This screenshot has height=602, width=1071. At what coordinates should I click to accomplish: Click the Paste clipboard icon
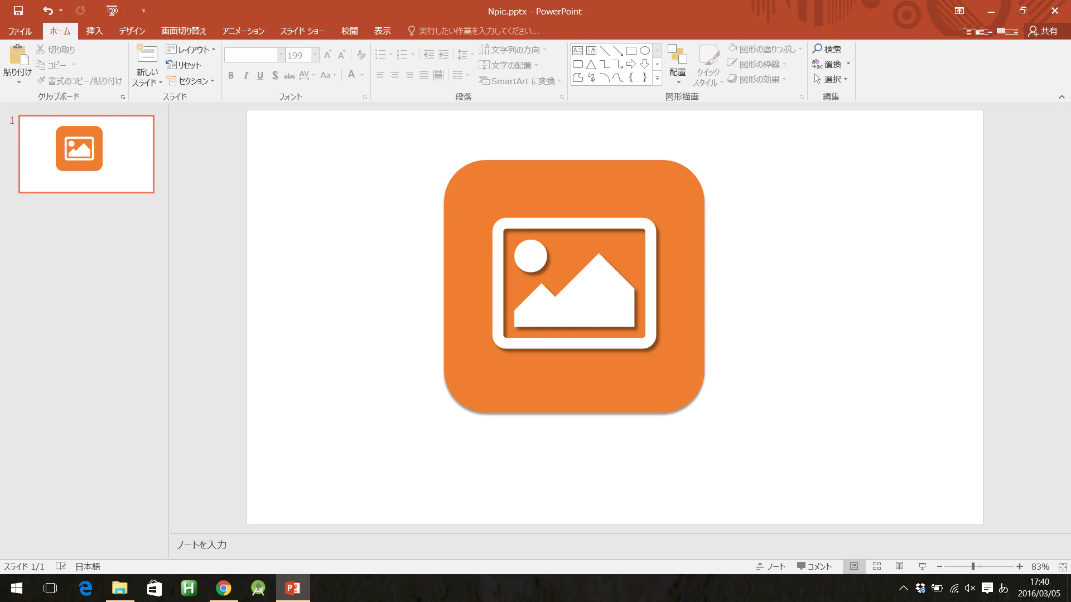(x=18, y=55)
